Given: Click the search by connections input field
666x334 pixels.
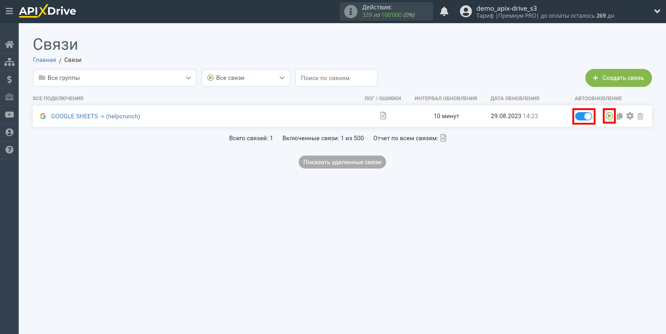Looking at the screenshot, I should pos(336,78).
